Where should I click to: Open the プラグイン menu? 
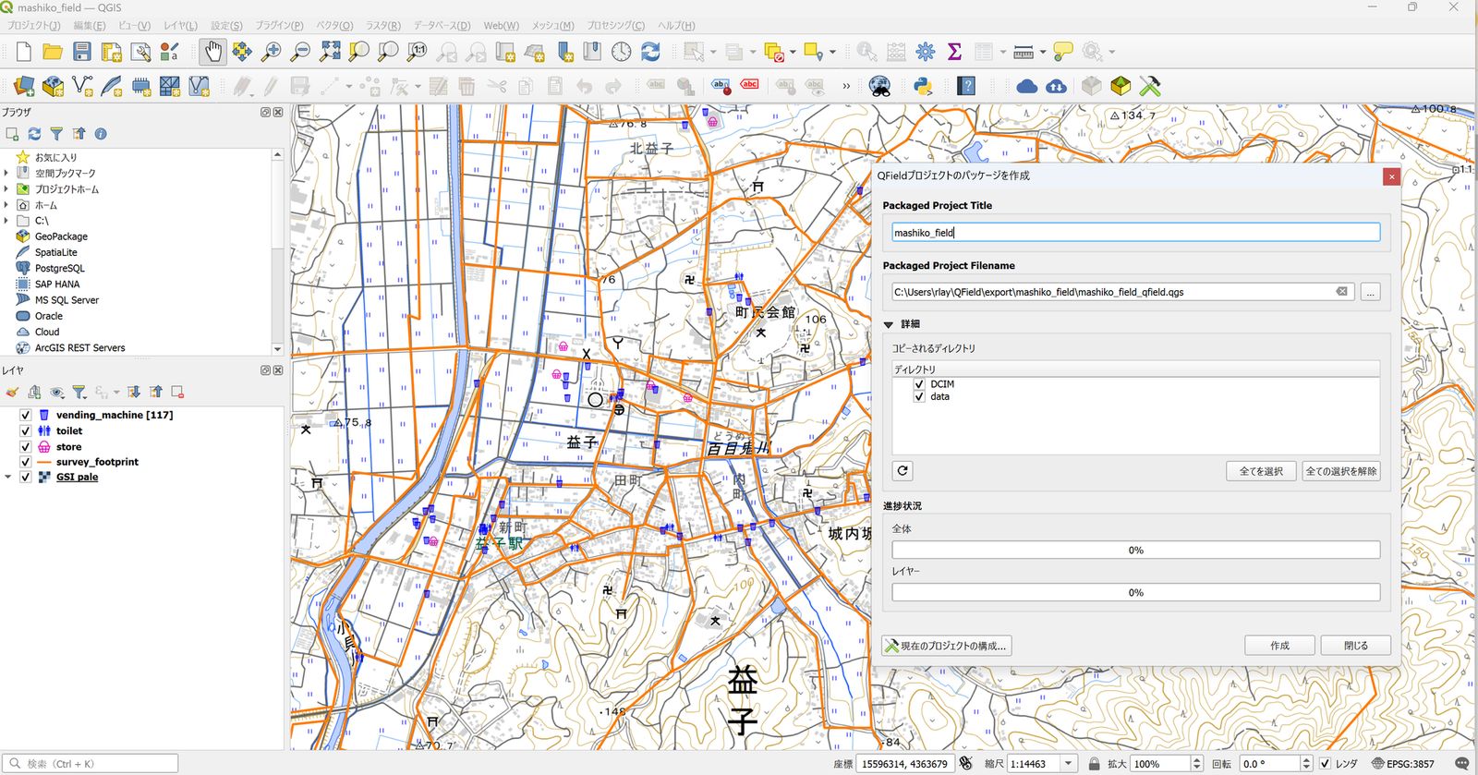click(279, 26)
